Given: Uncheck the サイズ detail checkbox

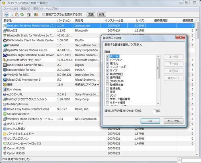Looking at the screenshot, I should (107, 71).
